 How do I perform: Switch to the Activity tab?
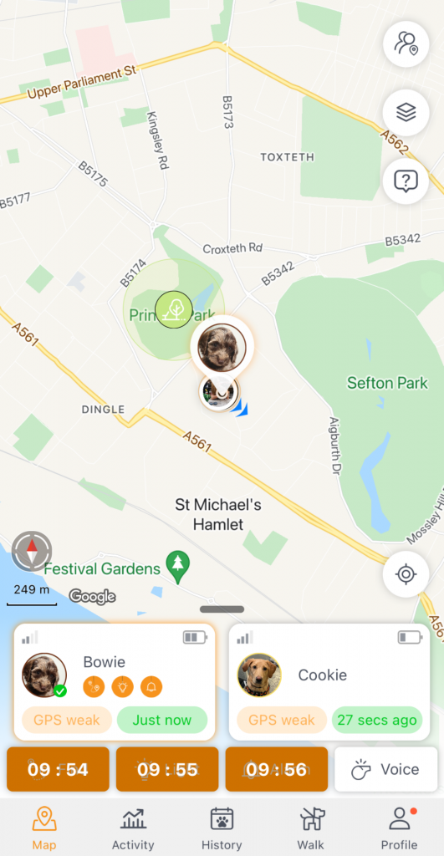pyautogui.click(x=133, y=828)
